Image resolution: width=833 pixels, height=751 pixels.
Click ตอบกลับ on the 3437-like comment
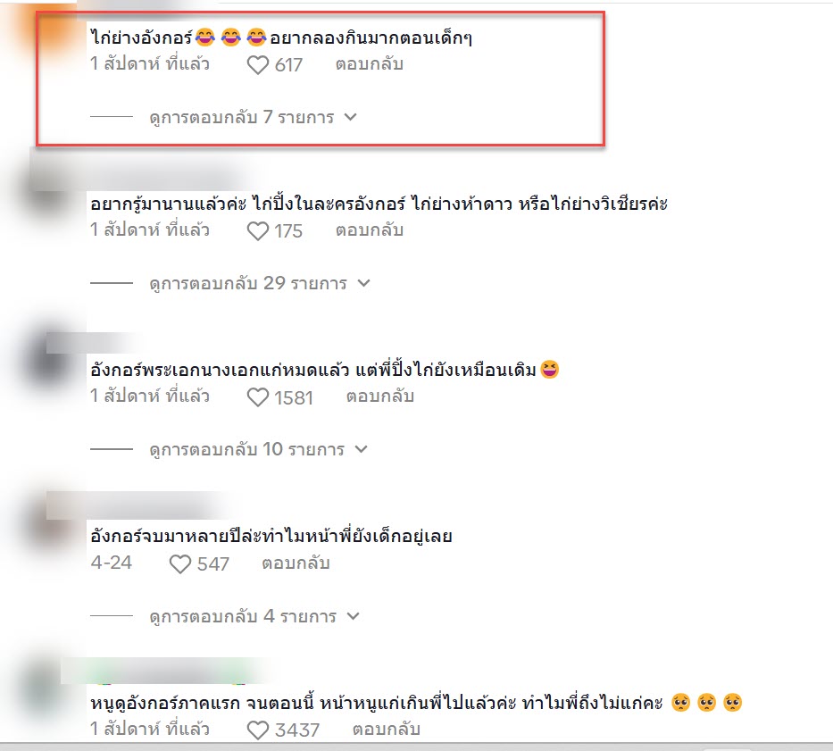(387, 730)
